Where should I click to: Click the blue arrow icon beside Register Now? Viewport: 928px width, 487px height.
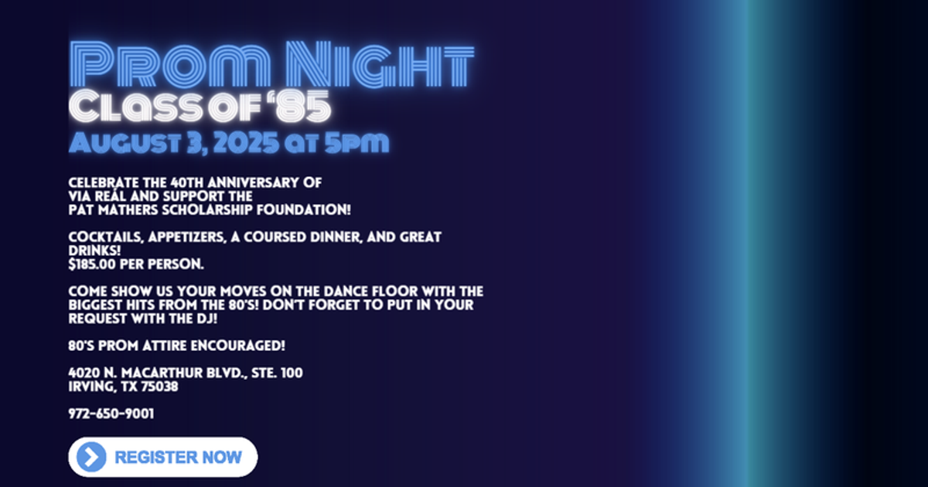91,457
